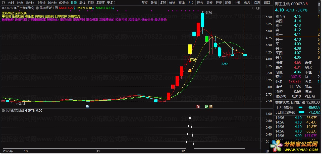Click the 买一 price 4.10

pos(297,39)
